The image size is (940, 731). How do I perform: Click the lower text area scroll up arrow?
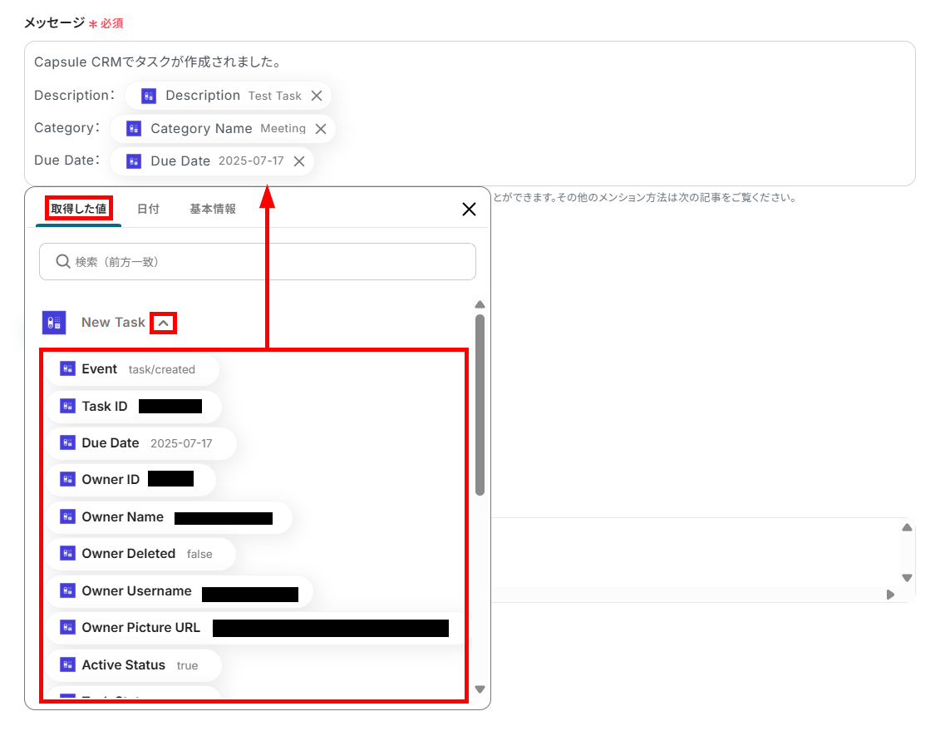907,528
